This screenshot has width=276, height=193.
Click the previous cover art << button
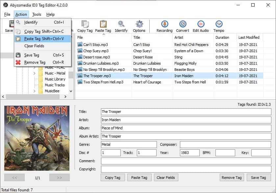[x=14, y=178]
